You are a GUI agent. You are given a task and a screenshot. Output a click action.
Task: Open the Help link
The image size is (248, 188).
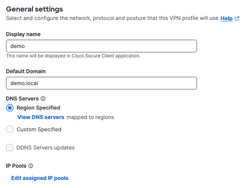click(227, 19)
